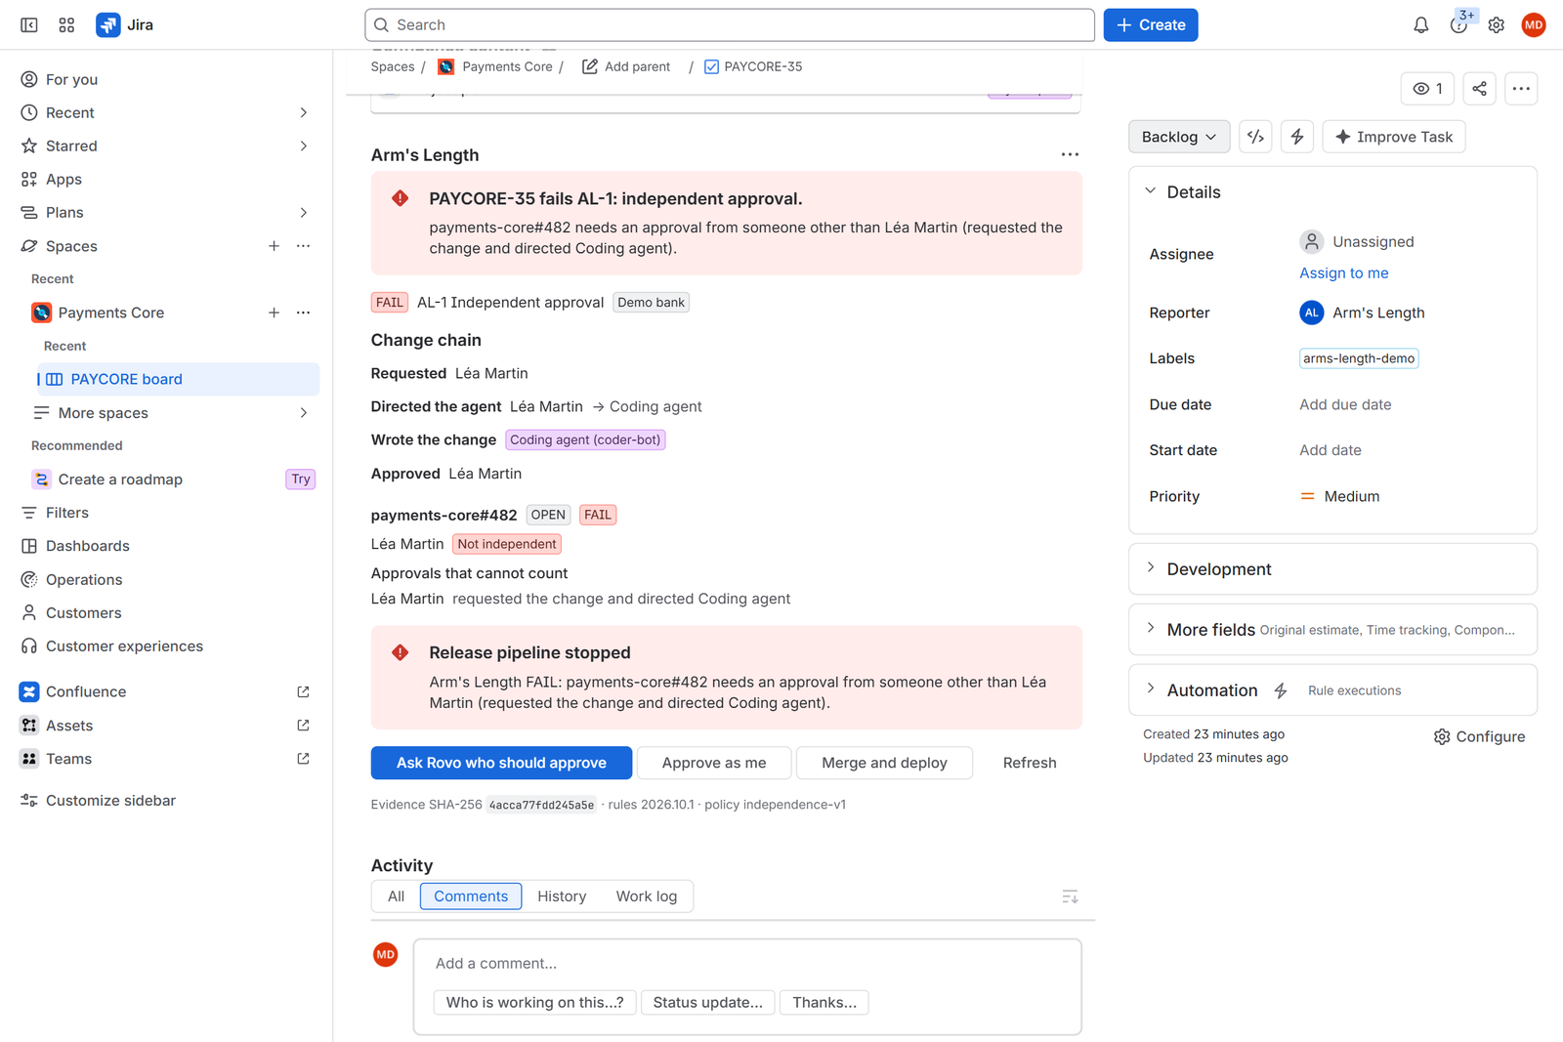Click Approve as me button
Viewport: 1563px width, 1042px height.
pos(714,763)
